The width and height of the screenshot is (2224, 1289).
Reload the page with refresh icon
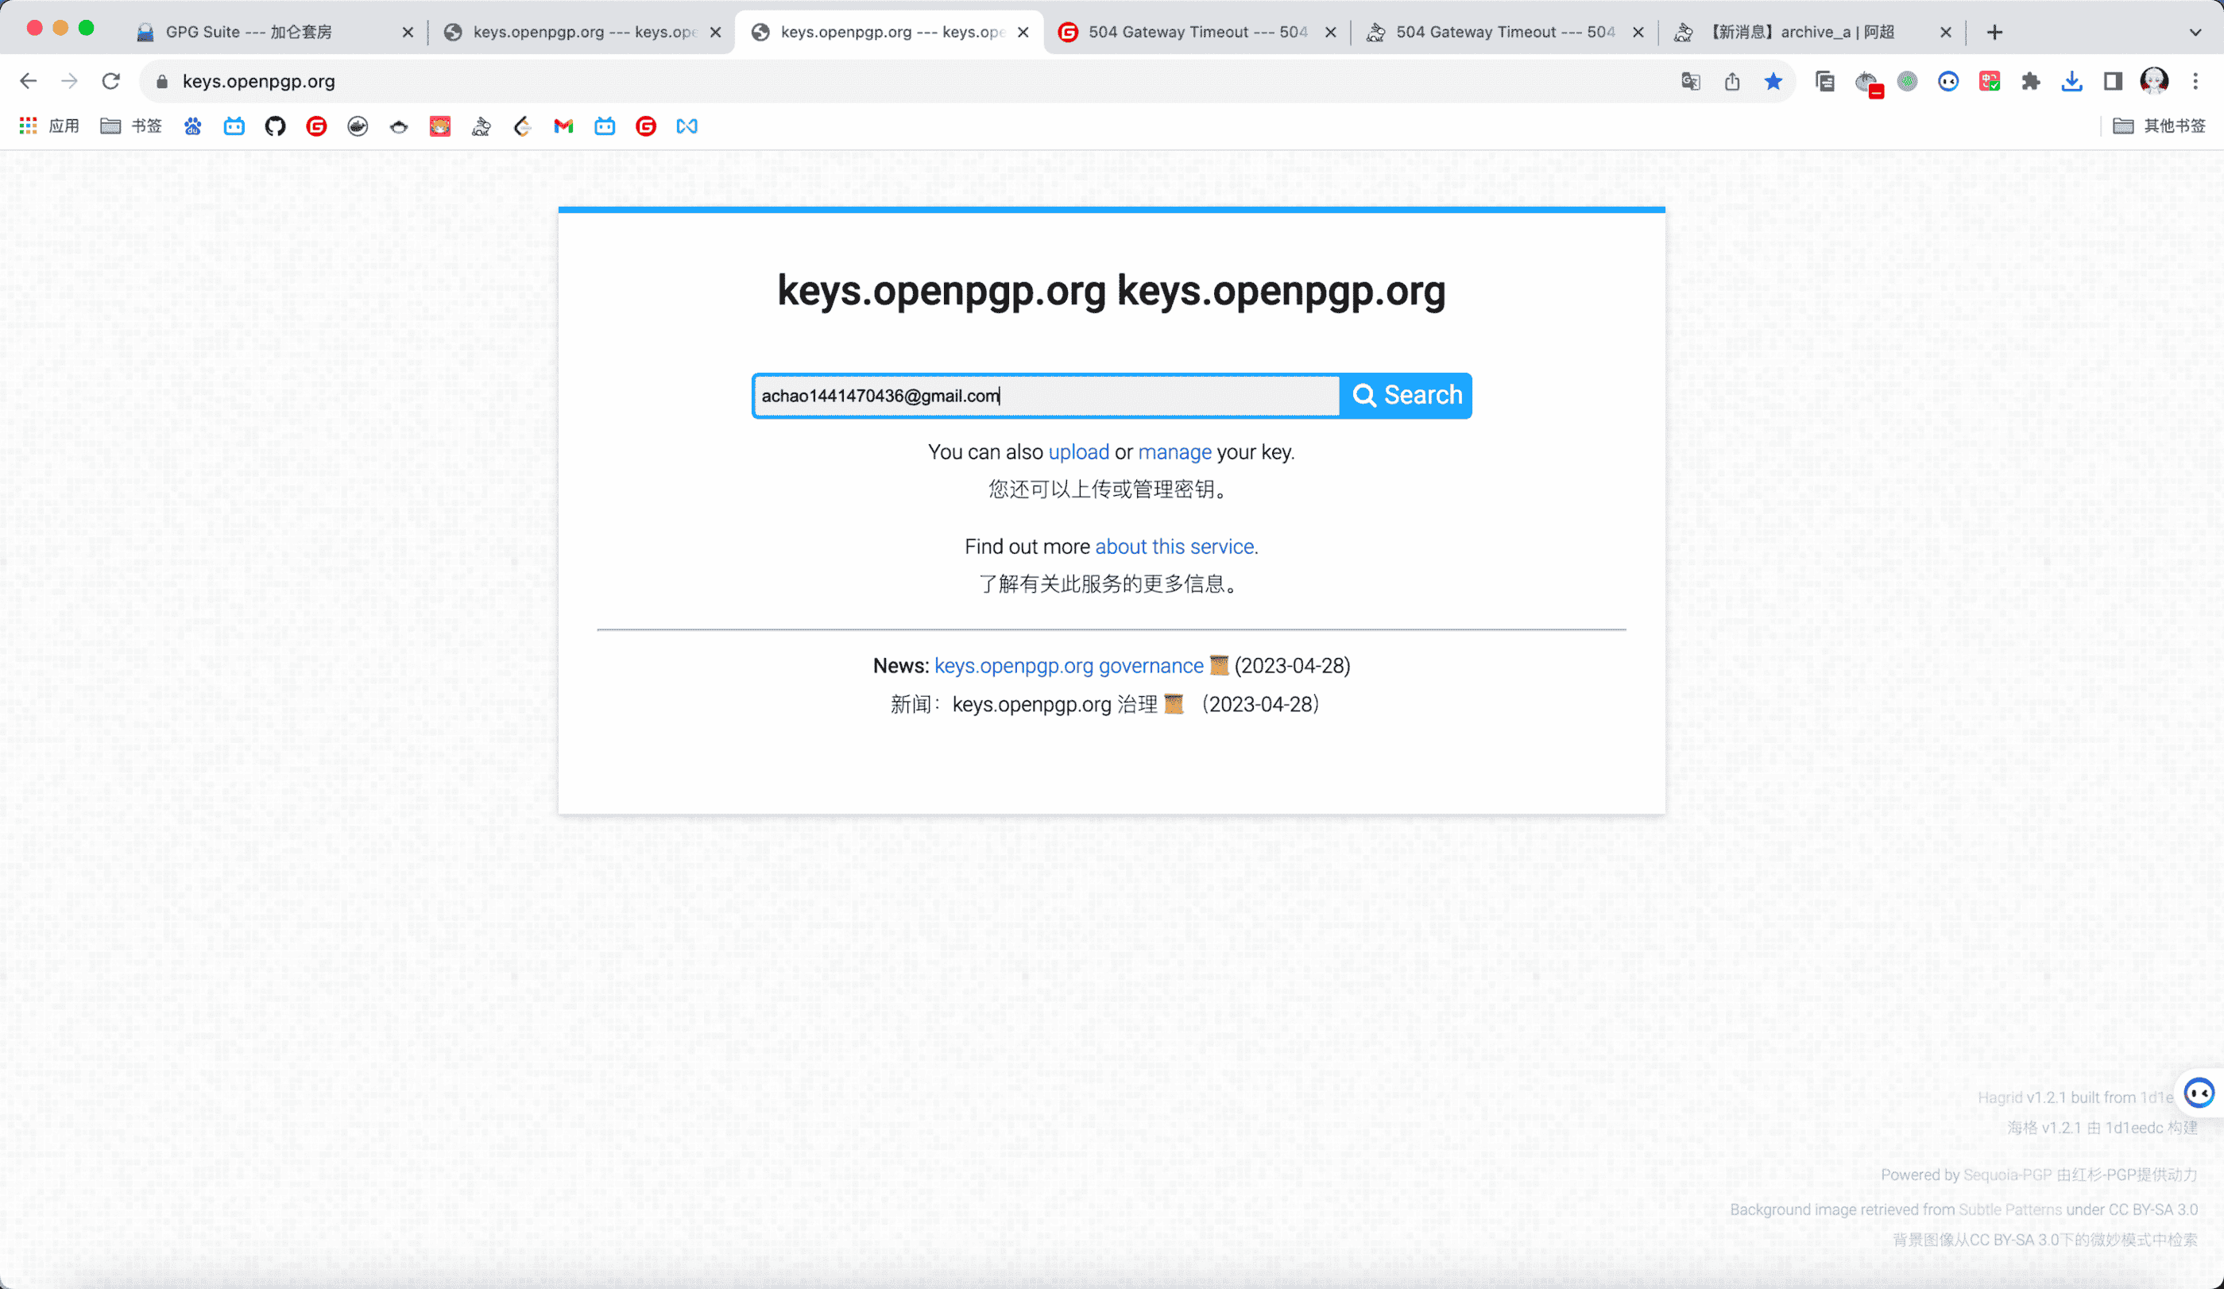click(x=110, y=81)
